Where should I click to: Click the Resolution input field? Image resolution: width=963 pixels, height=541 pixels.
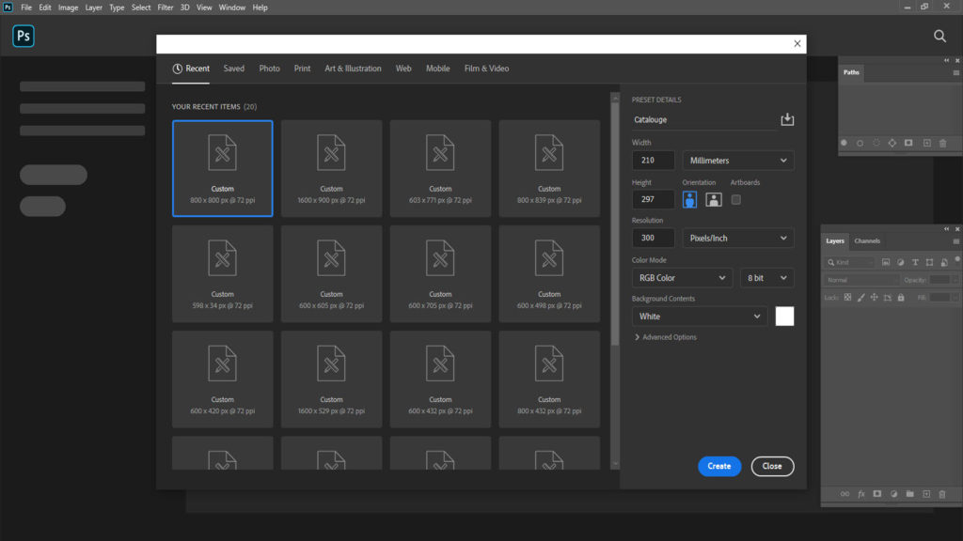[x=653, y=238]
